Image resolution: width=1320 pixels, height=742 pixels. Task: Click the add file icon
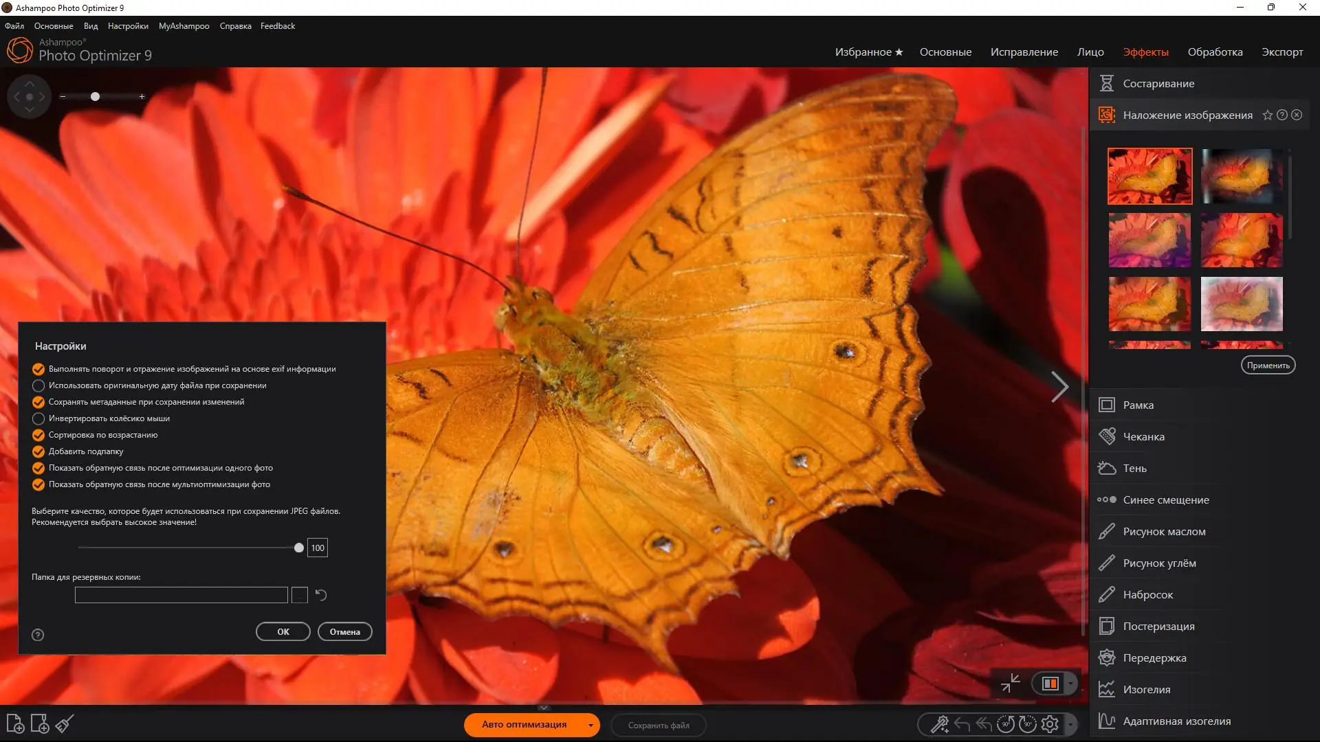(x=15, y=724)
